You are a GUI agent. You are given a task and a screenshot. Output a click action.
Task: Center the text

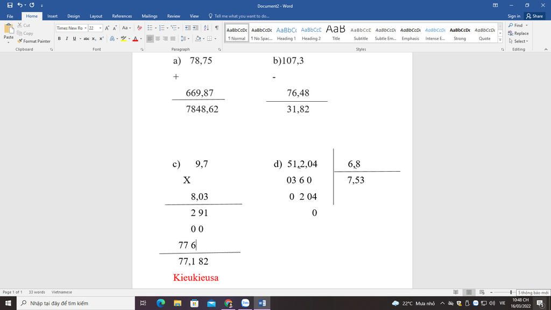[x=158, y=39]
